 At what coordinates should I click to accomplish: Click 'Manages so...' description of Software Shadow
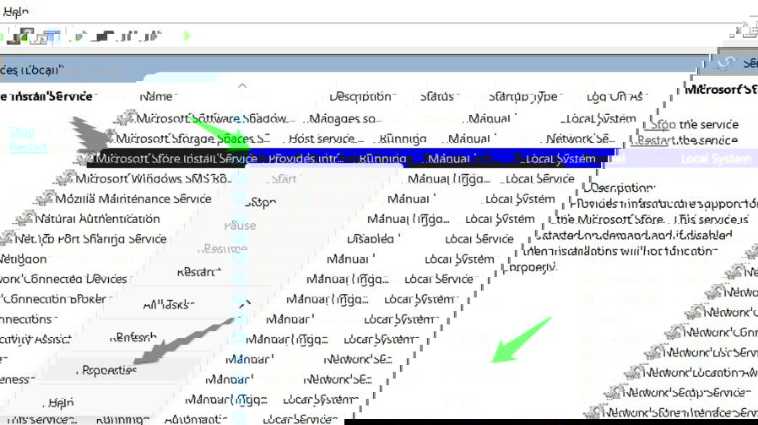click(x=345, y=118)
